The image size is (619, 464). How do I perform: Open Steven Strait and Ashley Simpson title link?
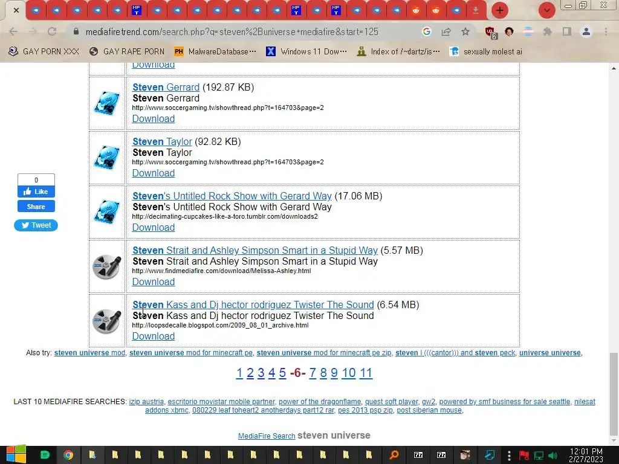pos(255,251)
